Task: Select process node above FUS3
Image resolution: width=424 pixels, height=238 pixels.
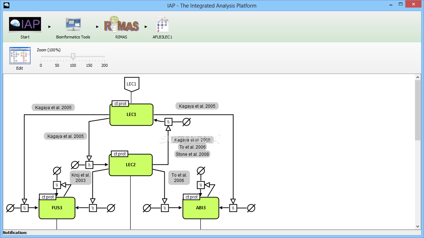Action: [57, 185]
